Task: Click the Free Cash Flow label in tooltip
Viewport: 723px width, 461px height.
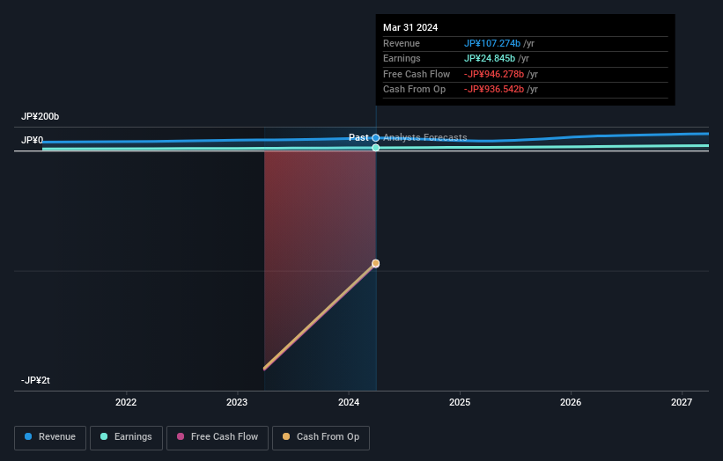Action: click(x=417, y=74)
